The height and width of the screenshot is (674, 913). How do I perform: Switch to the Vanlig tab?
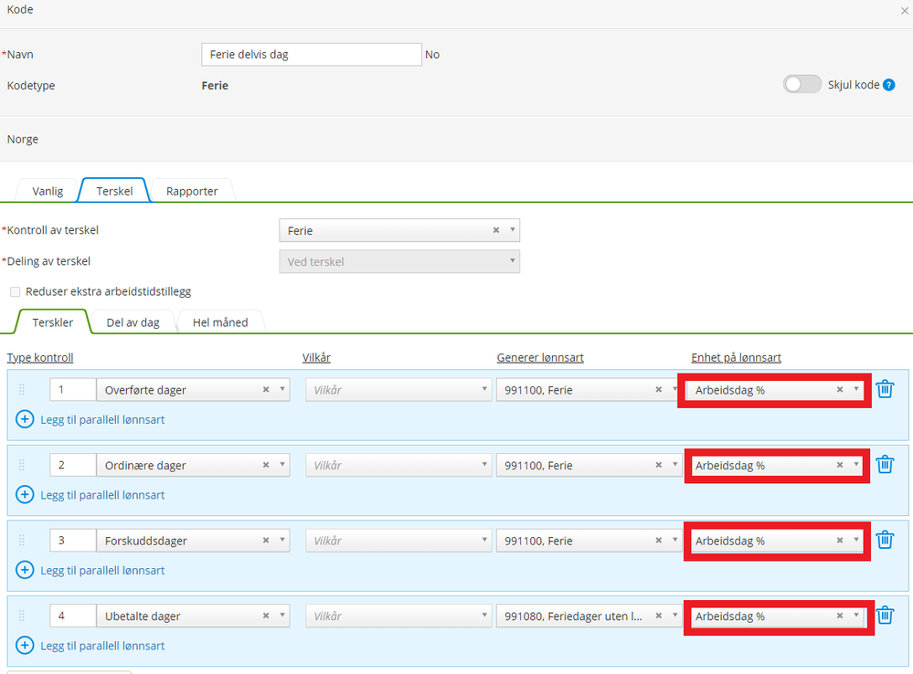pos(48,191)
